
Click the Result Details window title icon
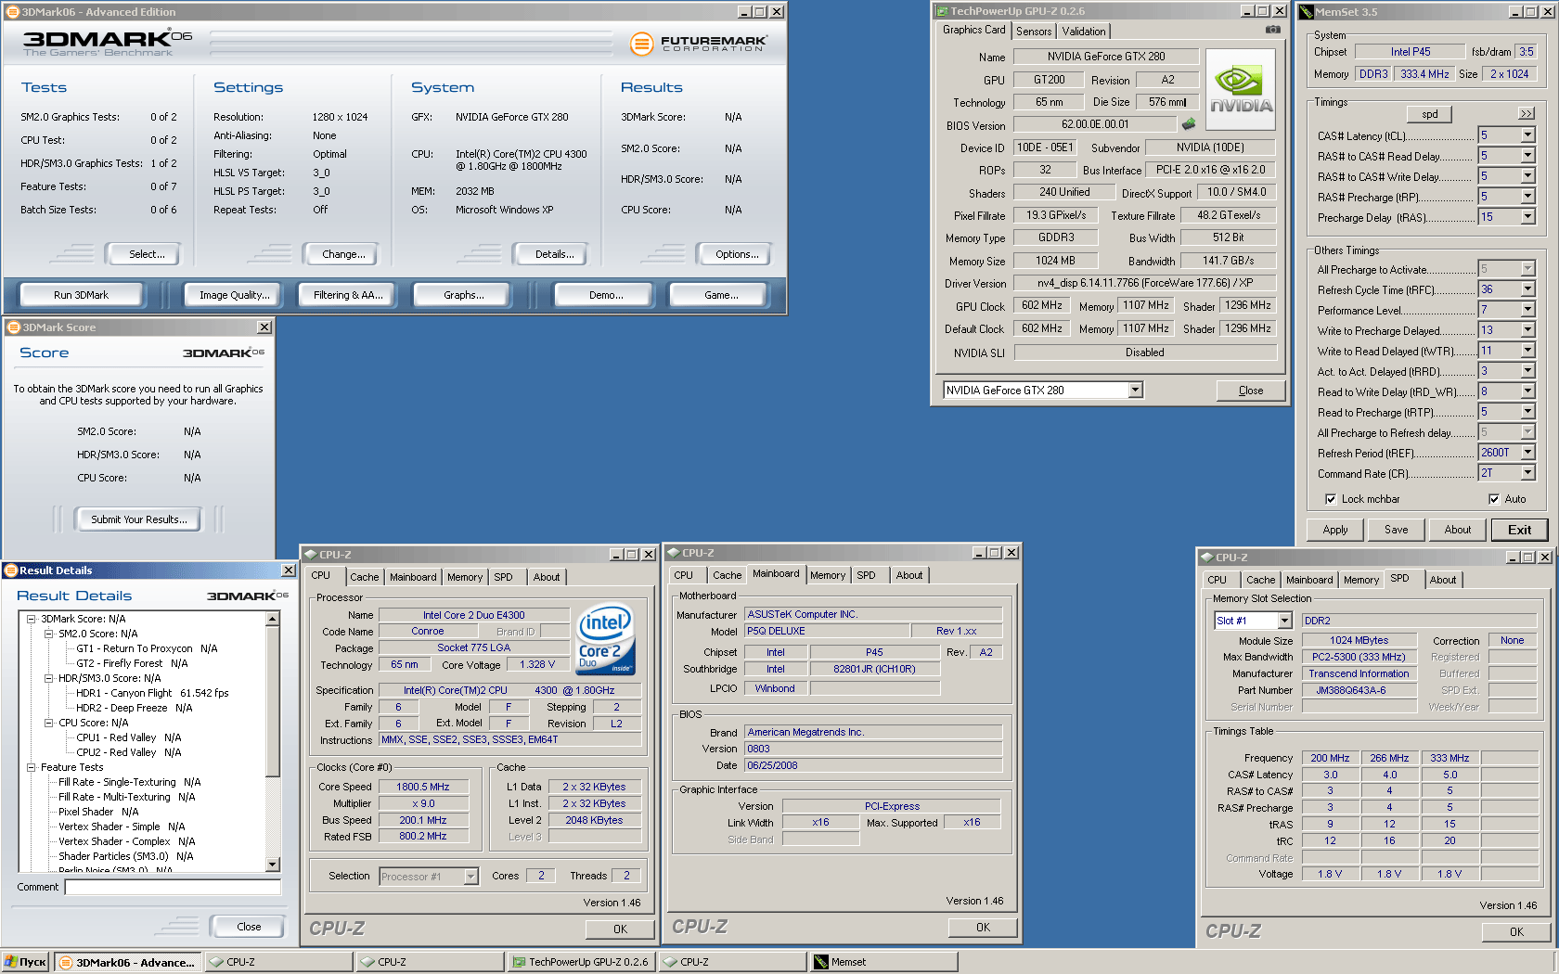[11, 570]
